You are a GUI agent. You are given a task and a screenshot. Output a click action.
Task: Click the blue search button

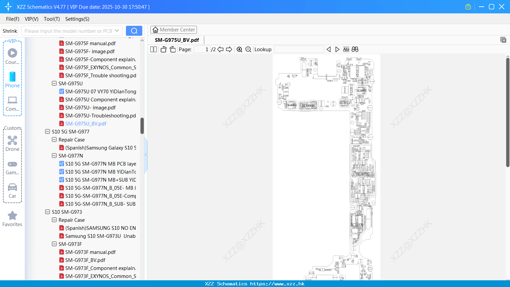pos(134,31)
